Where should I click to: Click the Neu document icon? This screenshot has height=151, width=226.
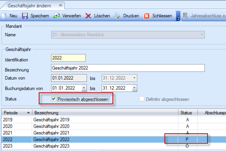coord(4,16)
